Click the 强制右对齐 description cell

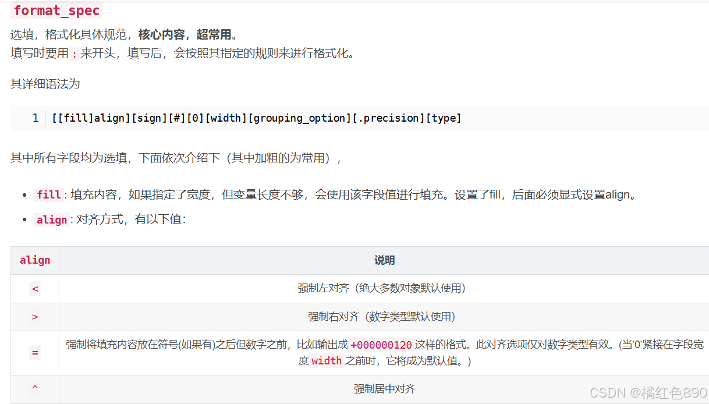coord(384,317)
